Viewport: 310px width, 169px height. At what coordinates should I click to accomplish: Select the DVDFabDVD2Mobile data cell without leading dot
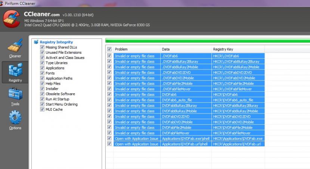coord(186,122)
